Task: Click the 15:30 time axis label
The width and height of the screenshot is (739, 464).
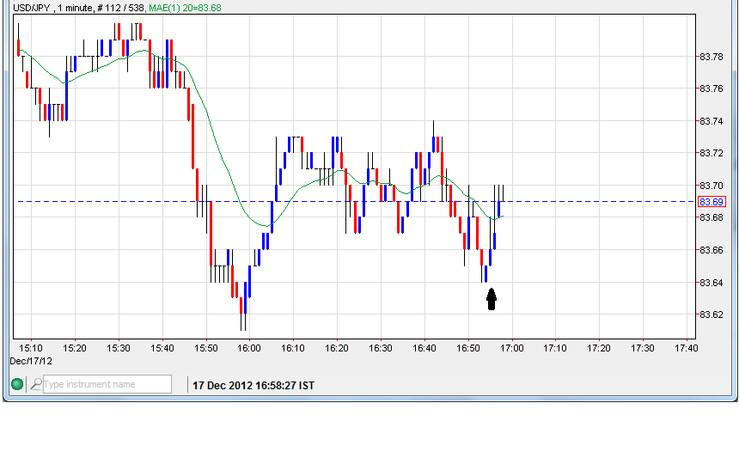Action: (x=119, y=348)
